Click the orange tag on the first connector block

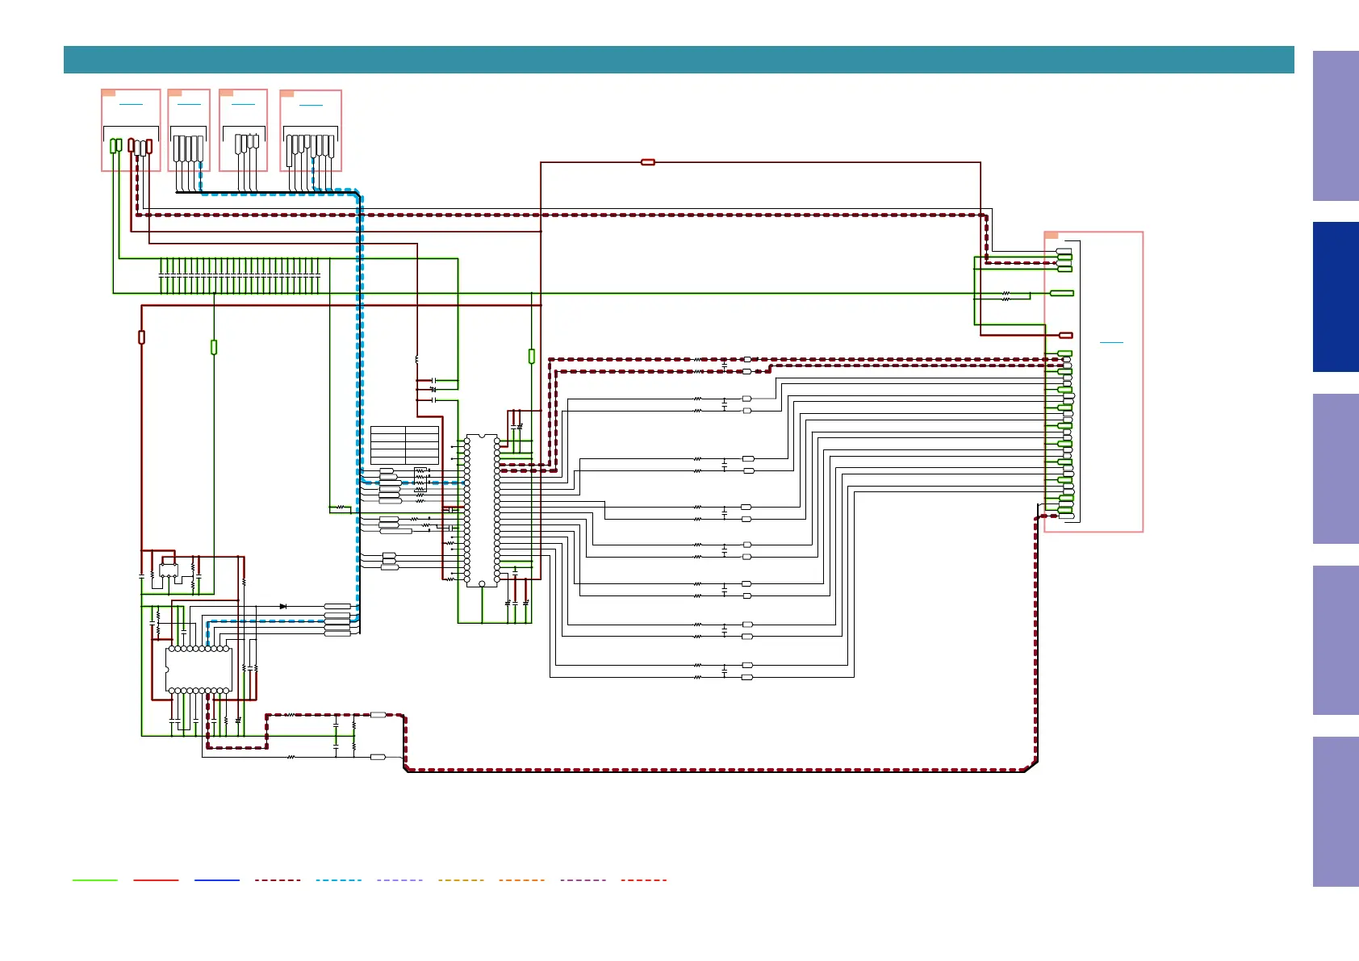tap(109, 93)
